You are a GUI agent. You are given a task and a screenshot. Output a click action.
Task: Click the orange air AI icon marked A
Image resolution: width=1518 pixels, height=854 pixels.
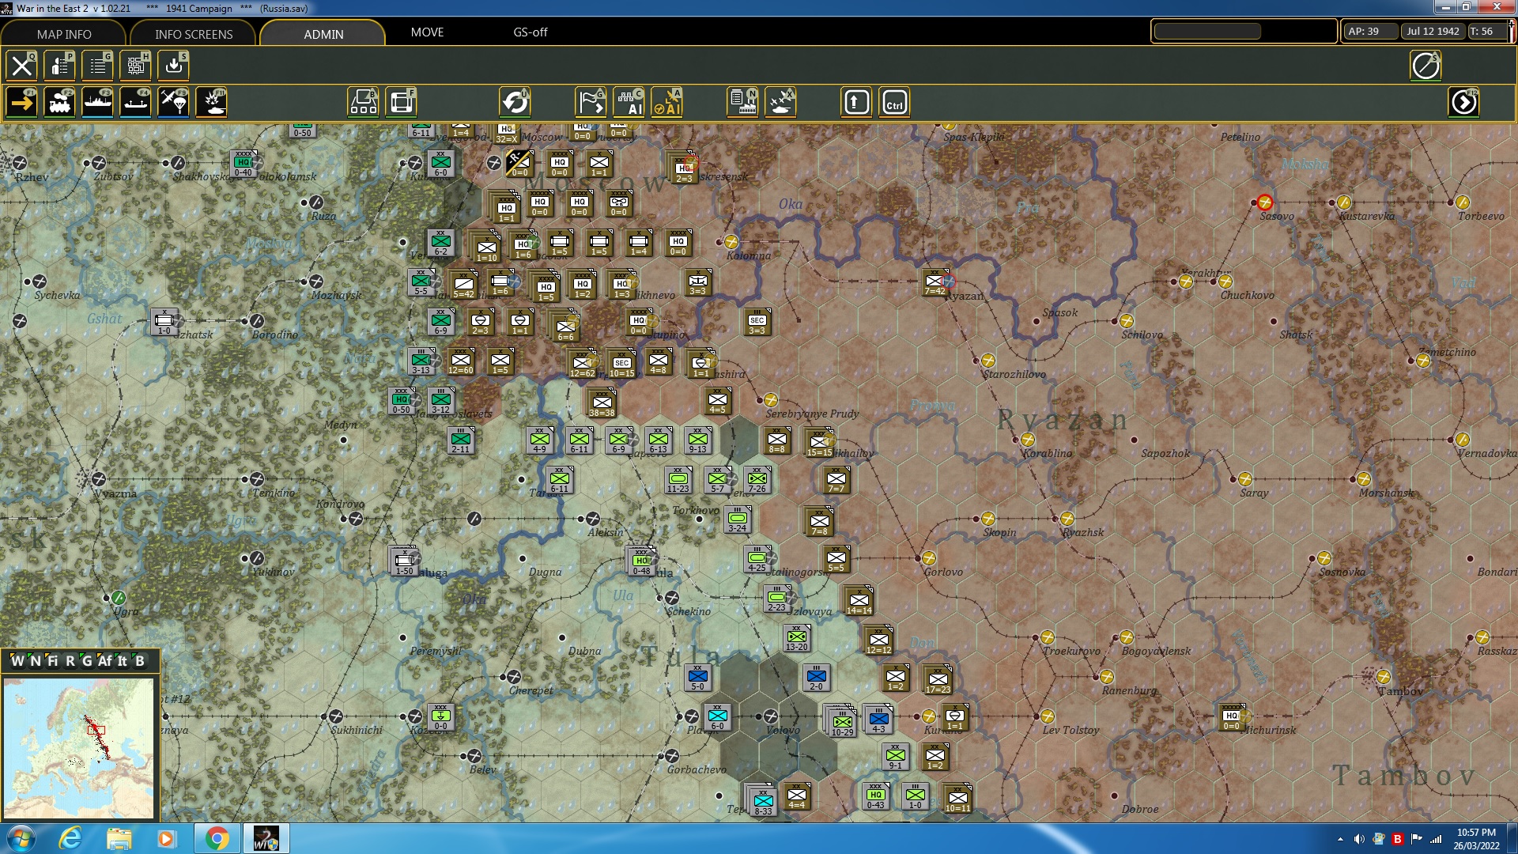coord(667,103)
